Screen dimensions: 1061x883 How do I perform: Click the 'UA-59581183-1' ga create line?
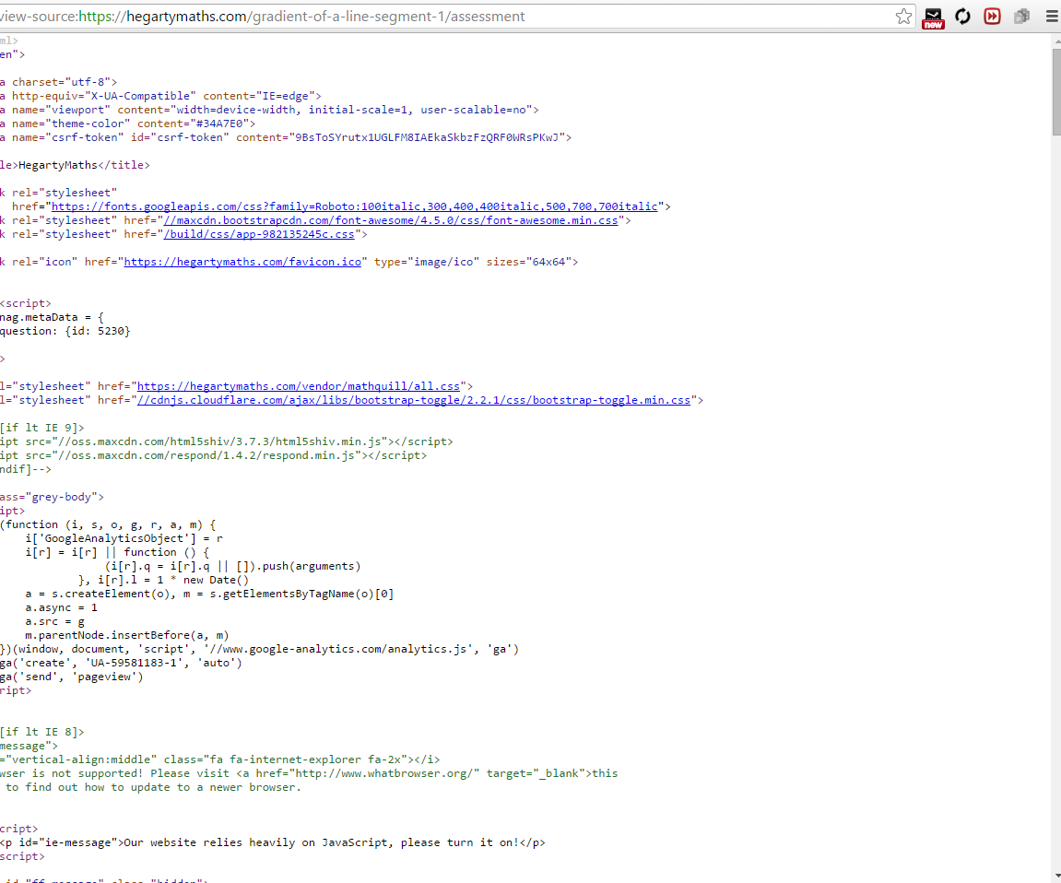[x=121, y=663]
